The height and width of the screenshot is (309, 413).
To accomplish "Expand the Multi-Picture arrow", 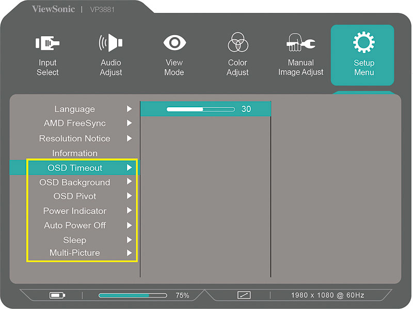I will coord(129,253).
